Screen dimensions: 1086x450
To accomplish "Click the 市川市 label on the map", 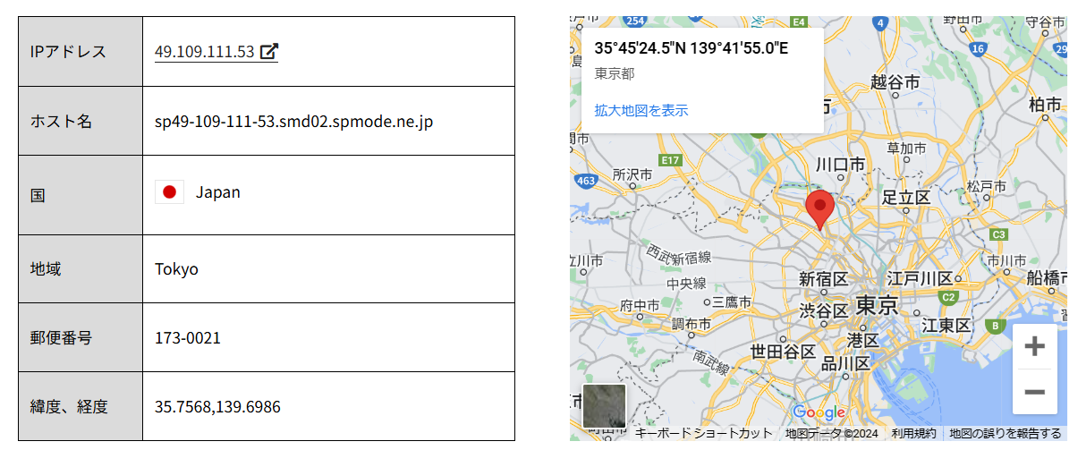I will click(x=1007, y=260).
